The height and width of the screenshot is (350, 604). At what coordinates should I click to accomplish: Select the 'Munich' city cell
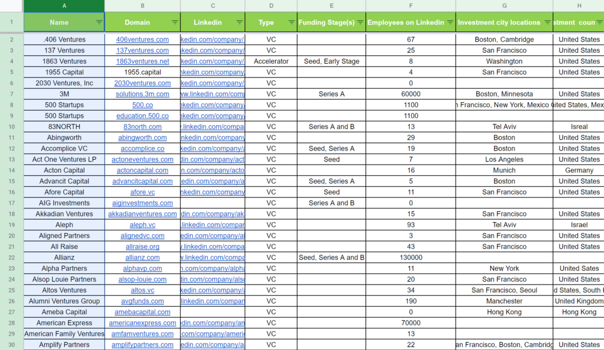pyautogui.click(x=504, y=170)
